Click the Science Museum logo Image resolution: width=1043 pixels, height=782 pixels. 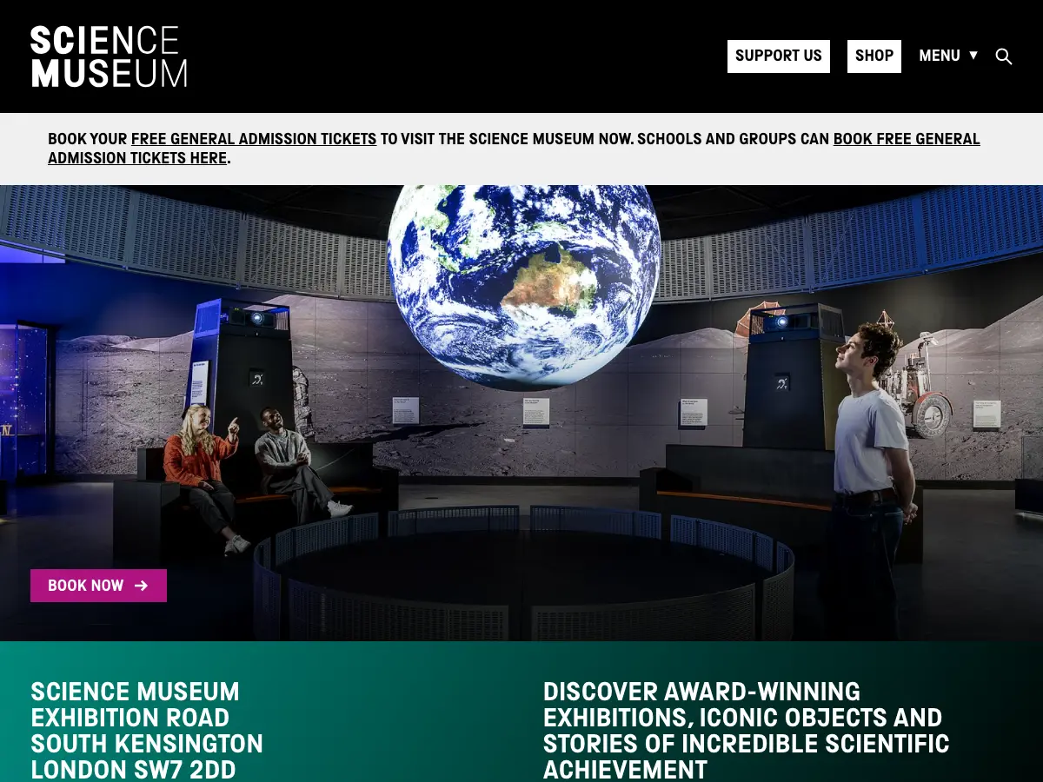point(109,56)
